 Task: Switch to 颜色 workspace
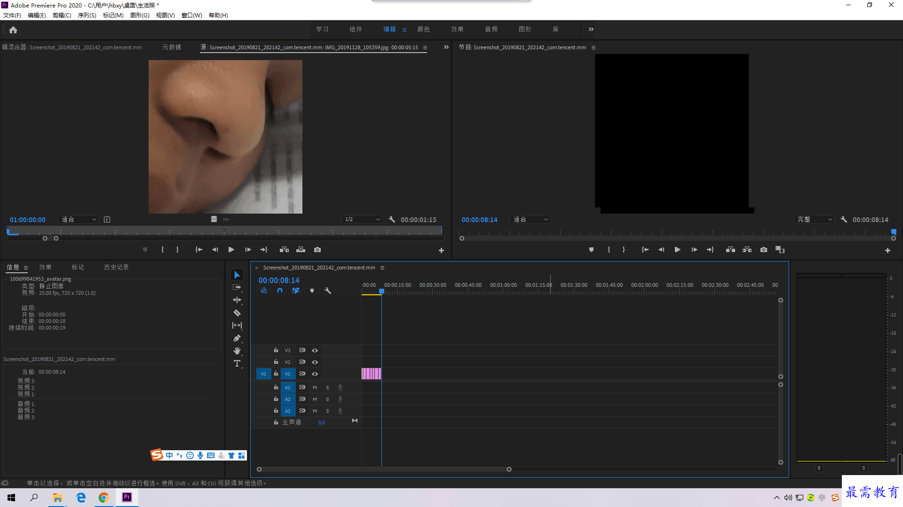423,29
